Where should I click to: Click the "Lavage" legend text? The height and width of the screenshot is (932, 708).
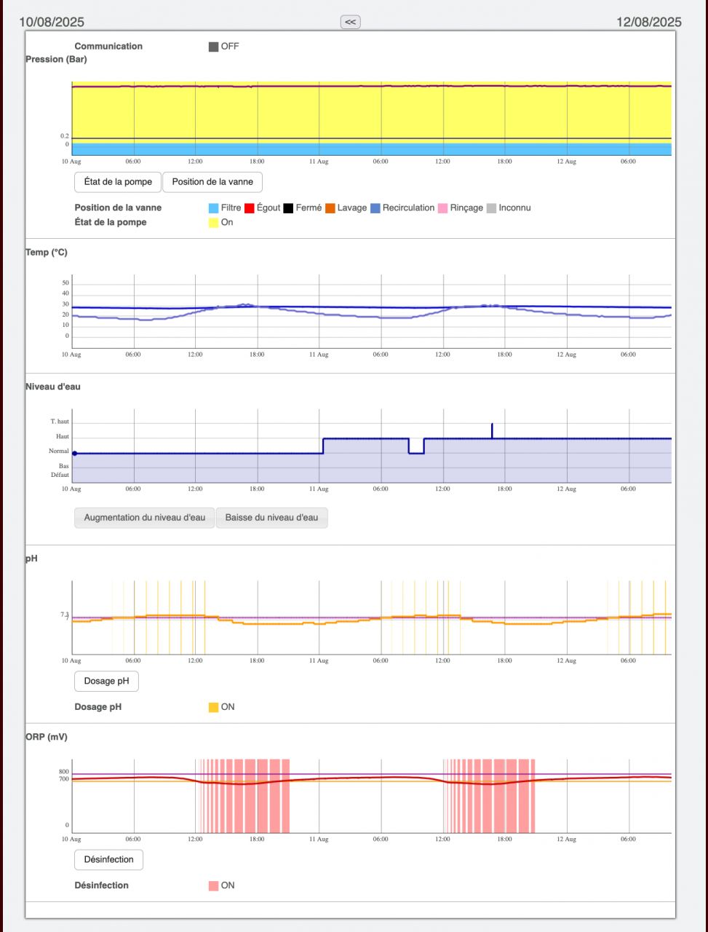click(x=352, y=208)
